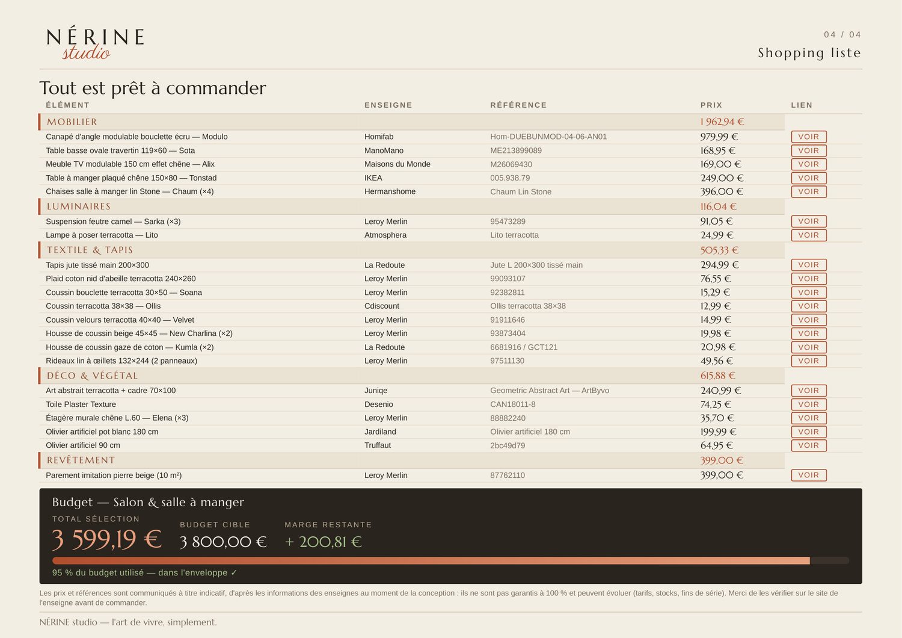Screen dimensions: 902x638
Task: Open VOIR for Suspension feutre camel Sarka
Action: pyautogui.click(x=809, y=221)
